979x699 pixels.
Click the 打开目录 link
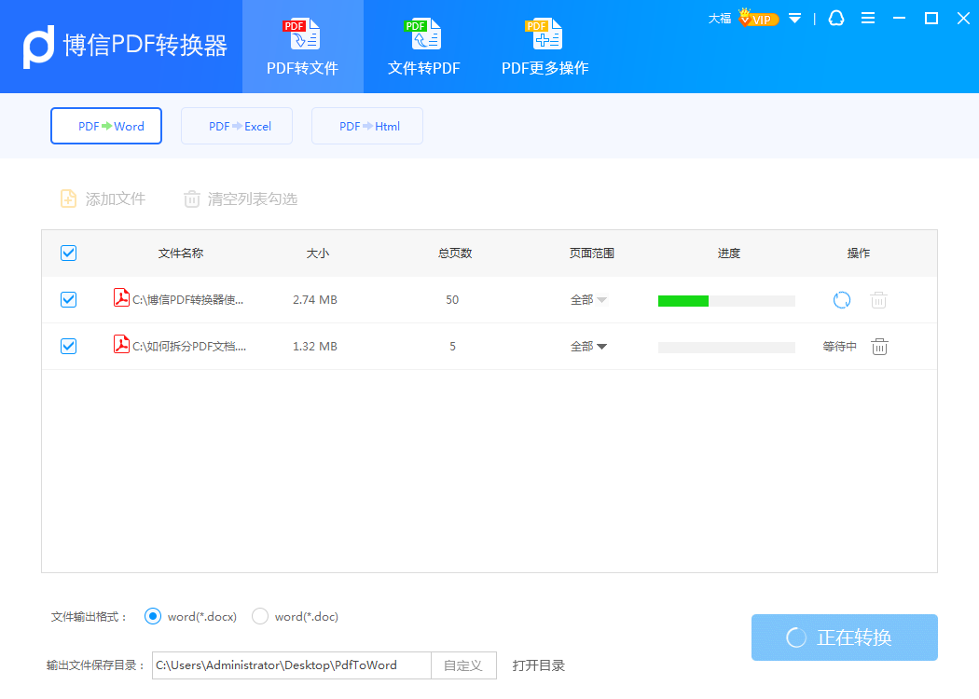[x=539, y=665]
